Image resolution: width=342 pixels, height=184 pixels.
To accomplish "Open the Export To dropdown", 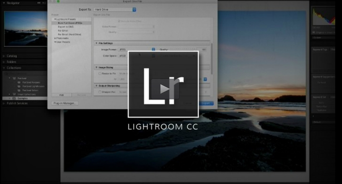I will tap(115, 10).
